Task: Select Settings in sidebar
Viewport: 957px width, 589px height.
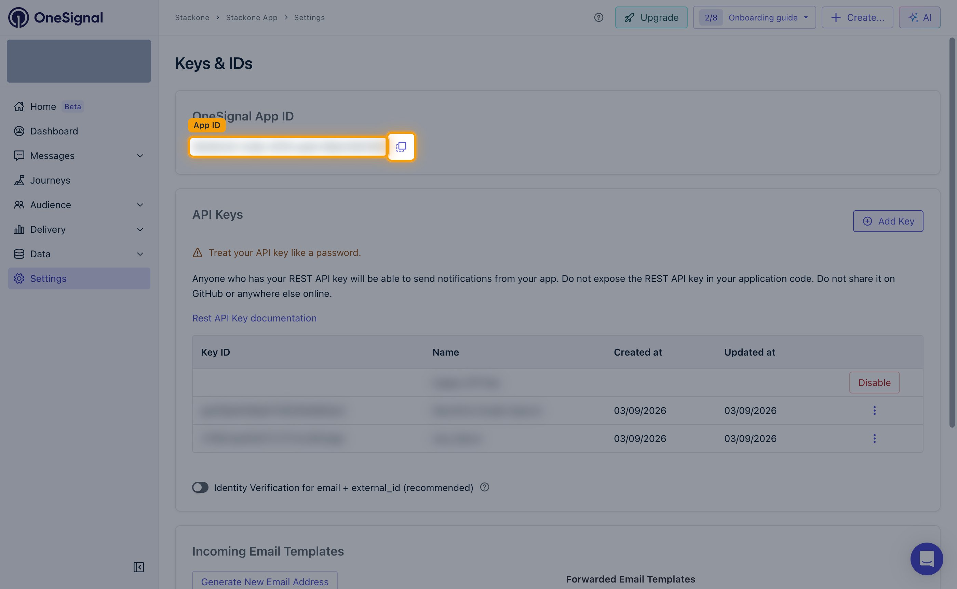Action: point(79,278)
